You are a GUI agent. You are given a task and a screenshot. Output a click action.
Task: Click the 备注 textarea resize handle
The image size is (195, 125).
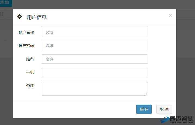click(146, 94)
